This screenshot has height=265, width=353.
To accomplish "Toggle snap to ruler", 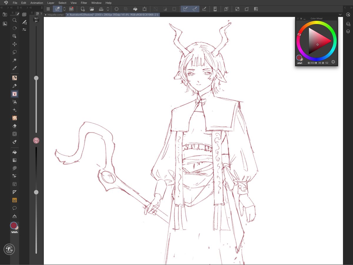I will (185, 9).
